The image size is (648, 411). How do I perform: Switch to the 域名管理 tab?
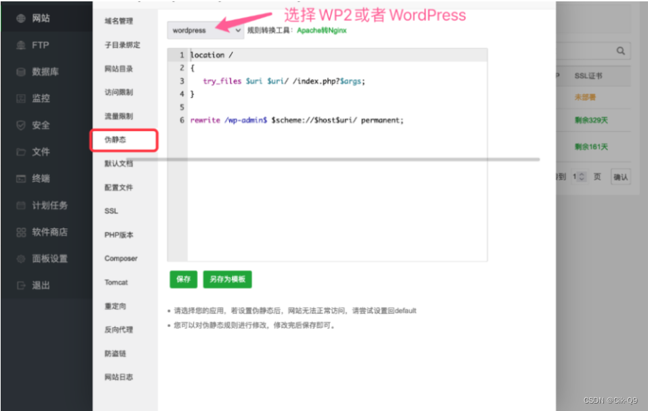119,21
